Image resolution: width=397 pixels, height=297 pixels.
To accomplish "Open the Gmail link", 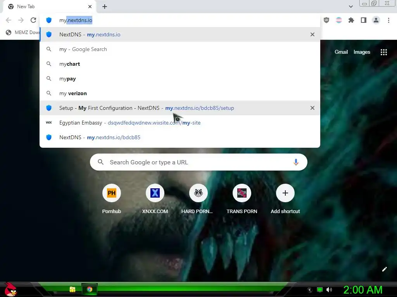I will click(341, 52).
